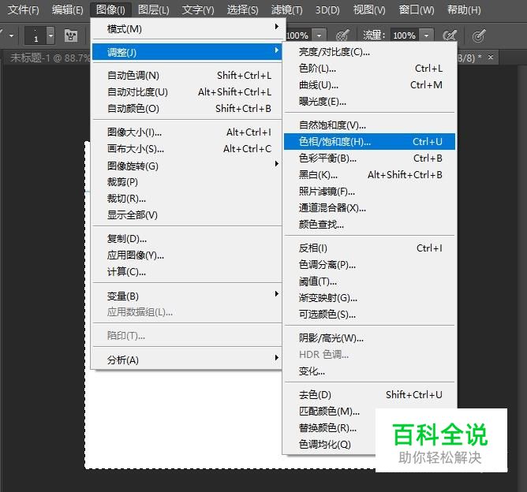This screenshot has height=492, width=527.
Task: Select the 调整(J) submenu item
Action: [x=187, y=52]
